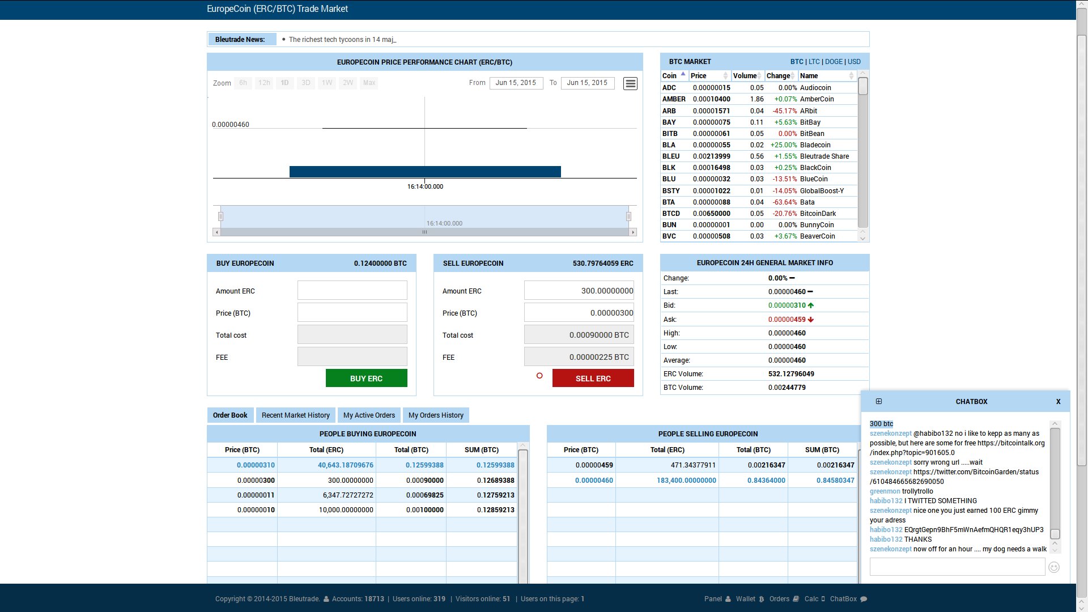Image resolution: width=1088 pixels, height=612 pixels.
Task: Click the chart scrollbar right arrow
Action: point(633,232)
